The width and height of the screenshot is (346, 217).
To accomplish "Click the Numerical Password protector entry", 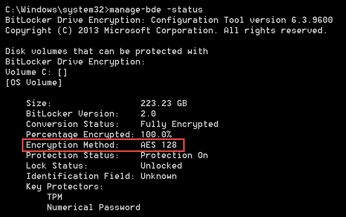I will [x=94, y=208].
